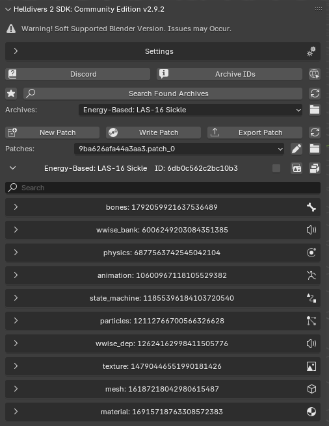The width and height of the screenshot is (329, 426).
Task: Click the upload arrow icon on Export Patch
Action: click(215, 132)
